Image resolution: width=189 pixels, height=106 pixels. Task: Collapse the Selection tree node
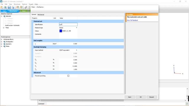1,16
